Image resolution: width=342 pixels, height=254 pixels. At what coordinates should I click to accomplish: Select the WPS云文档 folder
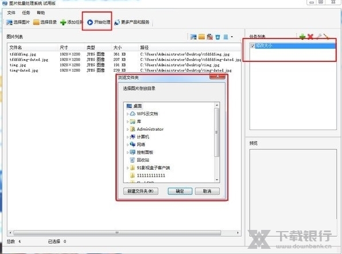point(147,114)
